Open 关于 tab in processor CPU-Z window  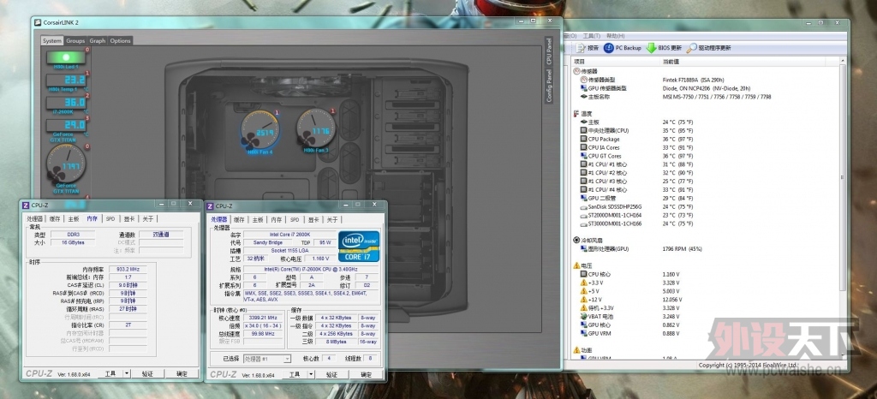(x=332, y=219)
